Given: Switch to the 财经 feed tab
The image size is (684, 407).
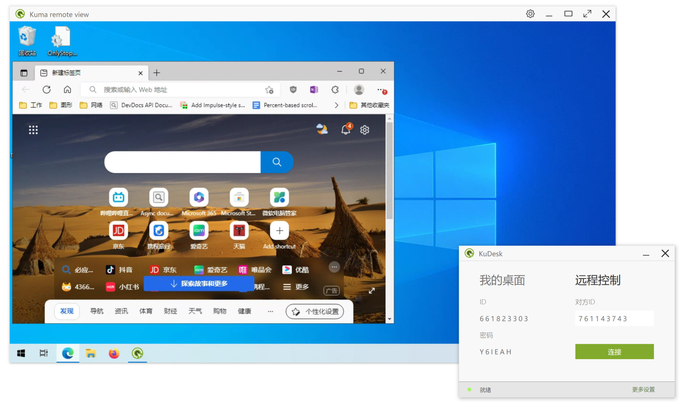Looking at the screenshot, I should (171, 311).
